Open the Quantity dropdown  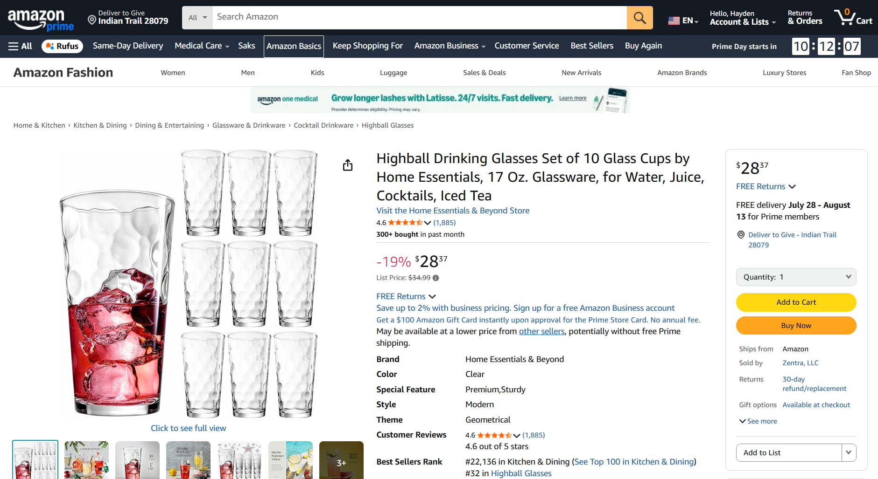(x=796, y=277)
